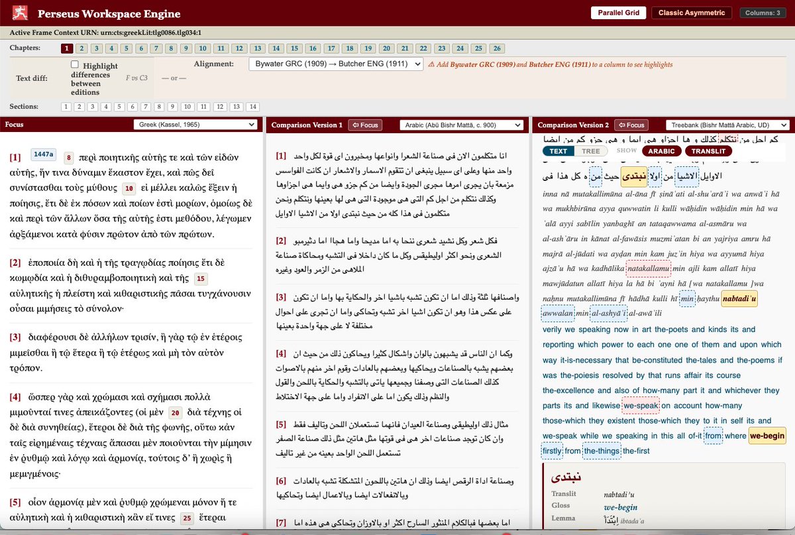The width and height of the screenshot is (795, 535).
Task: Go to section 1
Action: click(x=66, y=107)
